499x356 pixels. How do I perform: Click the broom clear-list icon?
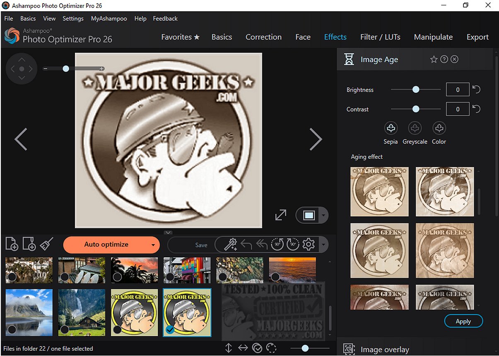46,244
